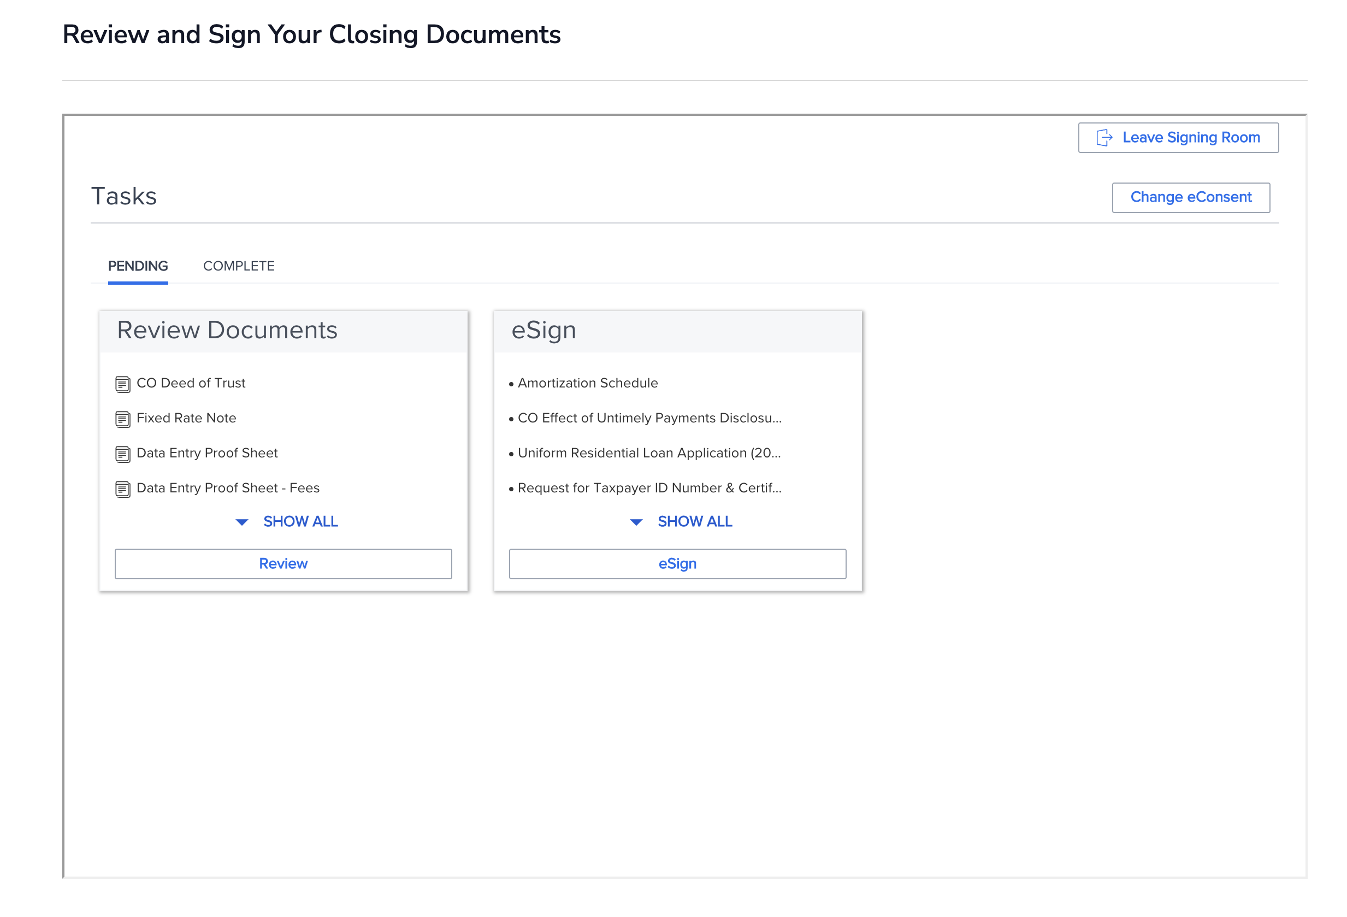The height and width of the screenshot is (917, 1347).
Task: Open the CO Deed of Trust entry
Action: (x=191, y=383)
